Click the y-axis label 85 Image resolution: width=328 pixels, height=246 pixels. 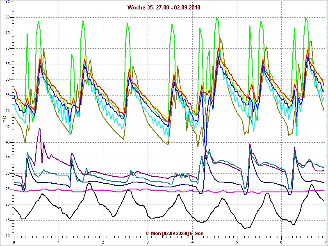[x=7, y=2]
